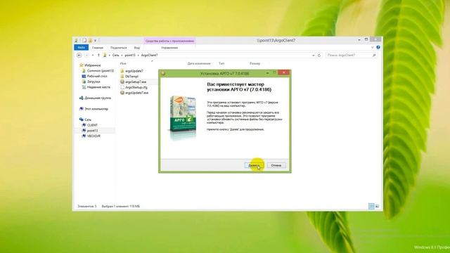Click the search magnifier icon
This screenshot has height=253, width=450.
click(374, 55)
